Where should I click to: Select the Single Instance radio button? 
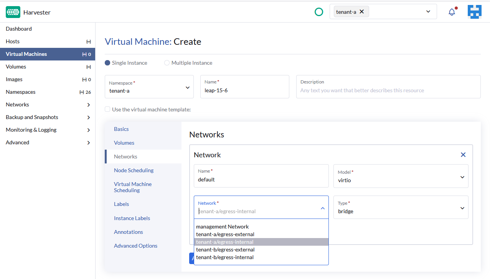pyautogui.click(x=107, y=62)
